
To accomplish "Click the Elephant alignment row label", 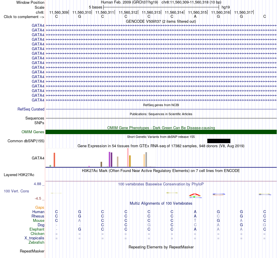I will (37, 229).
